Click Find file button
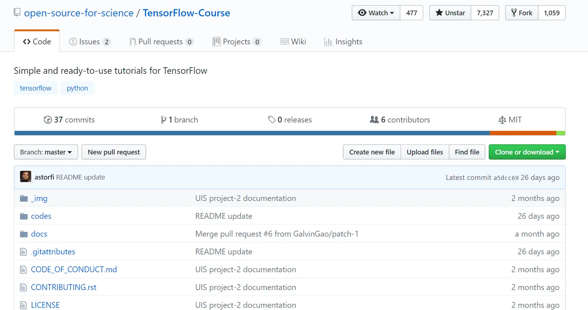This screenshot has width=588, height=310. 467,152
